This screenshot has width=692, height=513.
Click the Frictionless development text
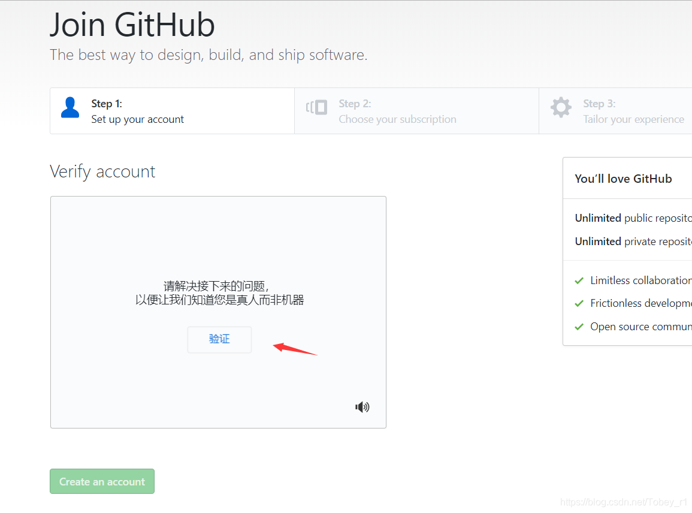pyautogui.click(x=641, y=303)
